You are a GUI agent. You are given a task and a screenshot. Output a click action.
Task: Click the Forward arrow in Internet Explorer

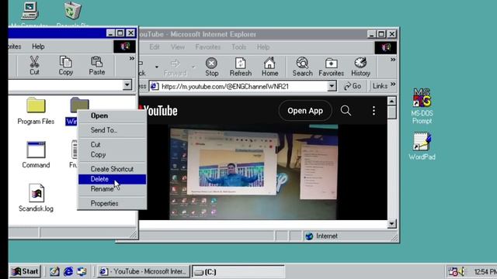175,67
